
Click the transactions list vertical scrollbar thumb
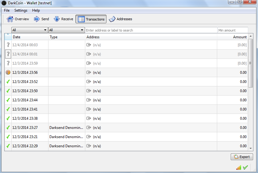point(250,63)
